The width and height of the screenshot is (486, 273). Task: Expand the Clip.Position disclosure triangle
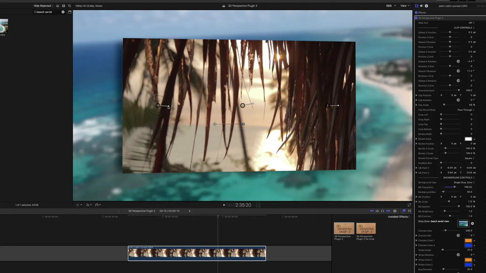[416, 95]
